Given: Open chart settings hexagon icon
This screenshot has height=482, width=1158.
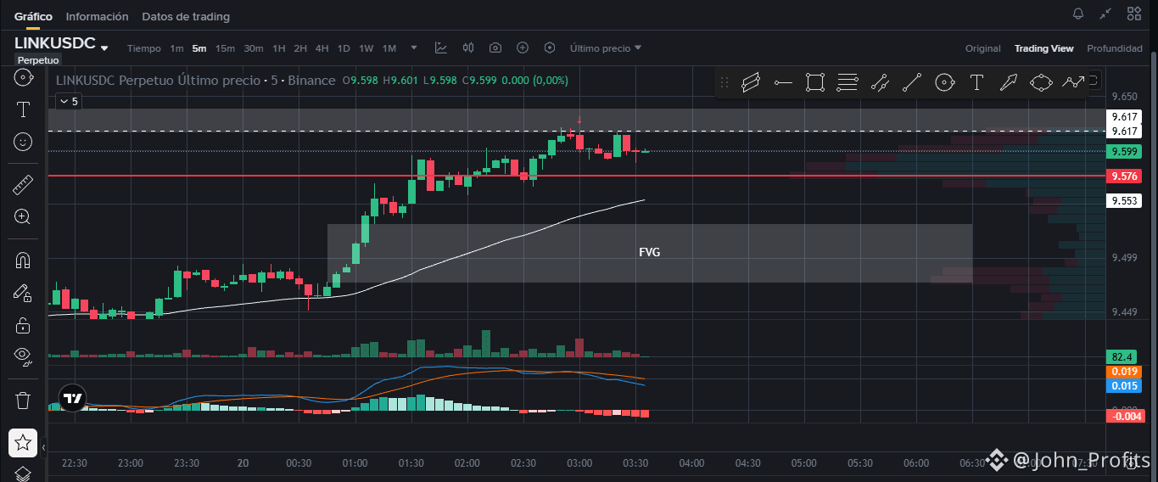Looking at the screenshot, I should click(x=550, y=48).
